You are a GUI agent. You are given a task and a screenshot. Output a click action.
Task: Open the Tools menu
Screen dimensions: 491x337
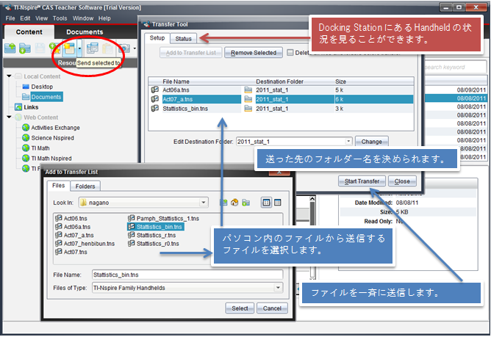[x=60, y=18]
